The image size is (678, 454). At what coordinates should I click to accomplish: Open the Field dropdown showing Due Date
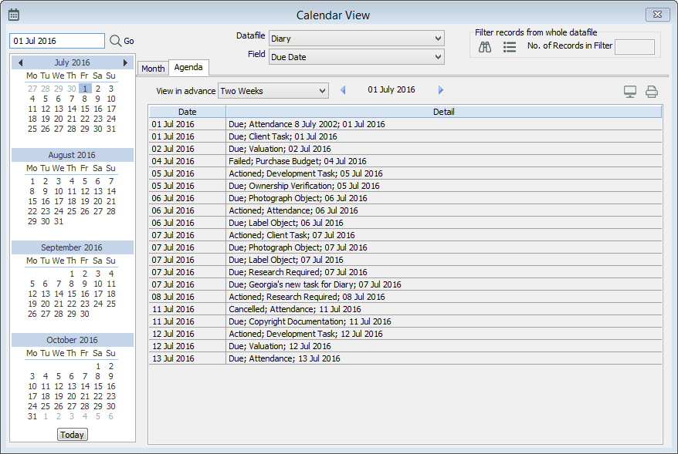pos(357,57)
